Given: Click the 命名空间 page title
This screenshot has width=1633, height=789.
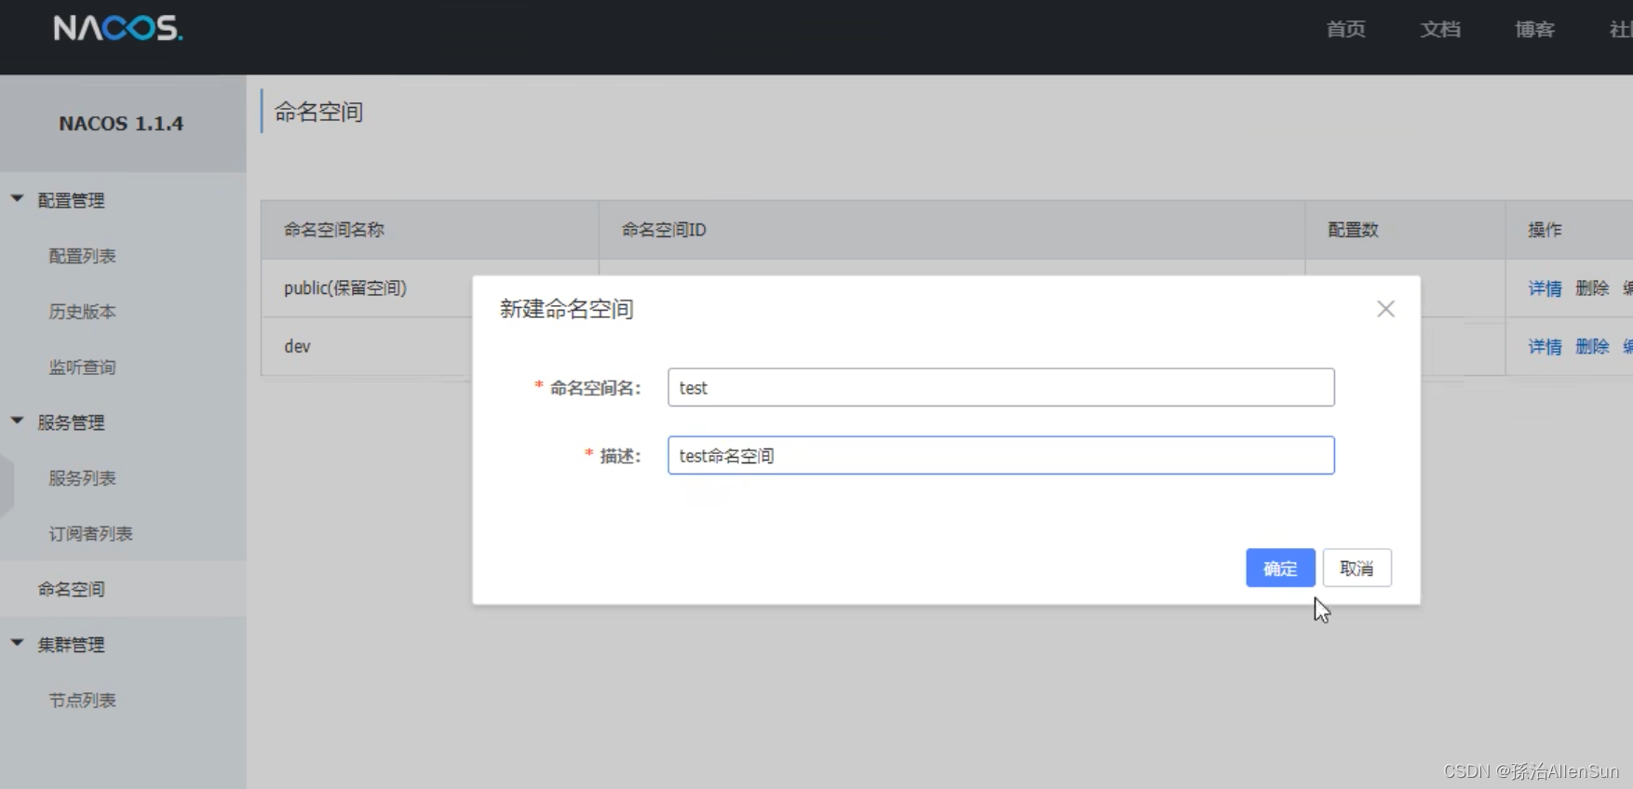Looking at the screenshot, I should click(x=318, y=113).
